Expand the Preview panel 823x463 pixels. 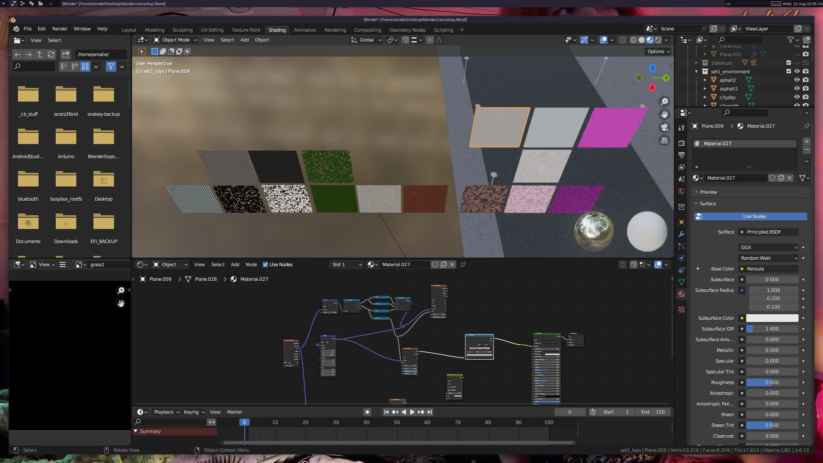coord(708,192)
